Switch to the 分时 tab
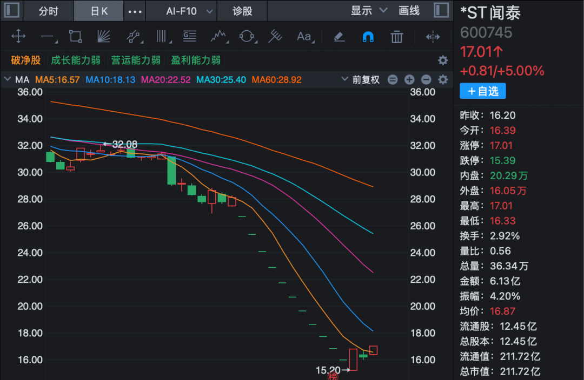Image resolution: width=584 pixels, height=380 pixels. [x=49, y=11]
